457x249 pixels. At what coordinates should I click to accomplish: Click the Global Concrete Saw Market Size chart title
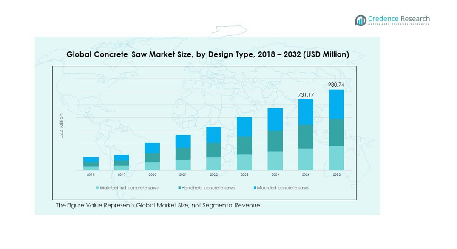208,54
